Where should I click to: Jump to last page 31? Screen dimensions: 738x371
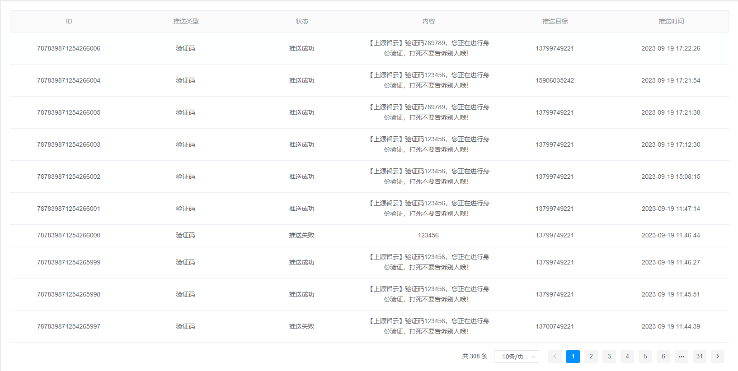click(x=699, y=357)
